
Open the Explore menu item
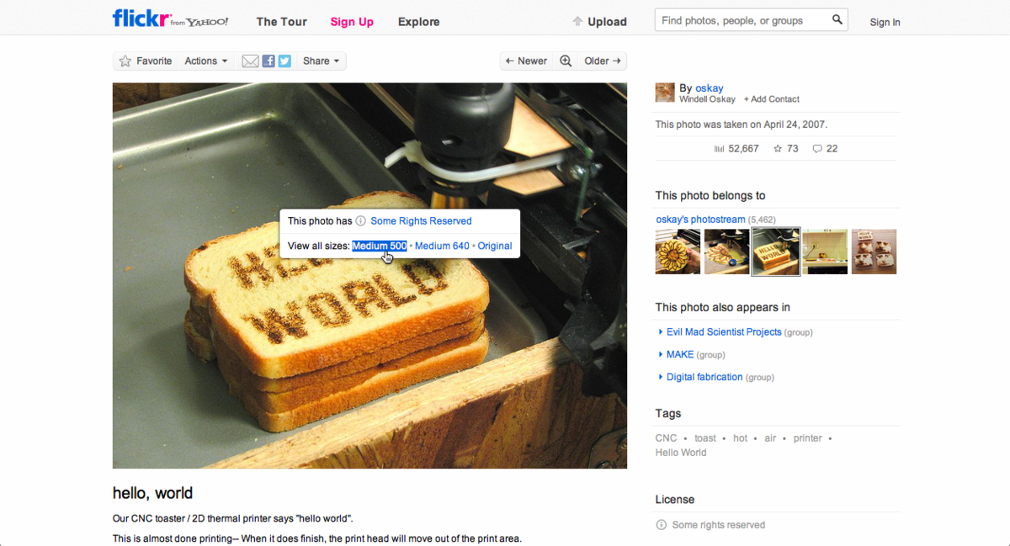point(418,22)
